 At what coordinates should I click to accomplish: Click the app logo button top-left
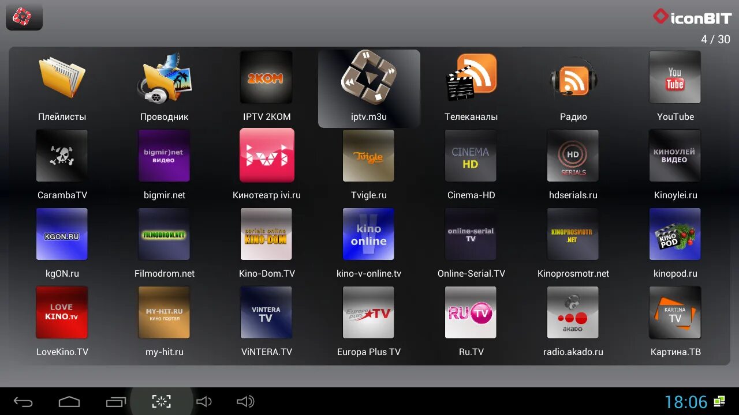point(24,17)
